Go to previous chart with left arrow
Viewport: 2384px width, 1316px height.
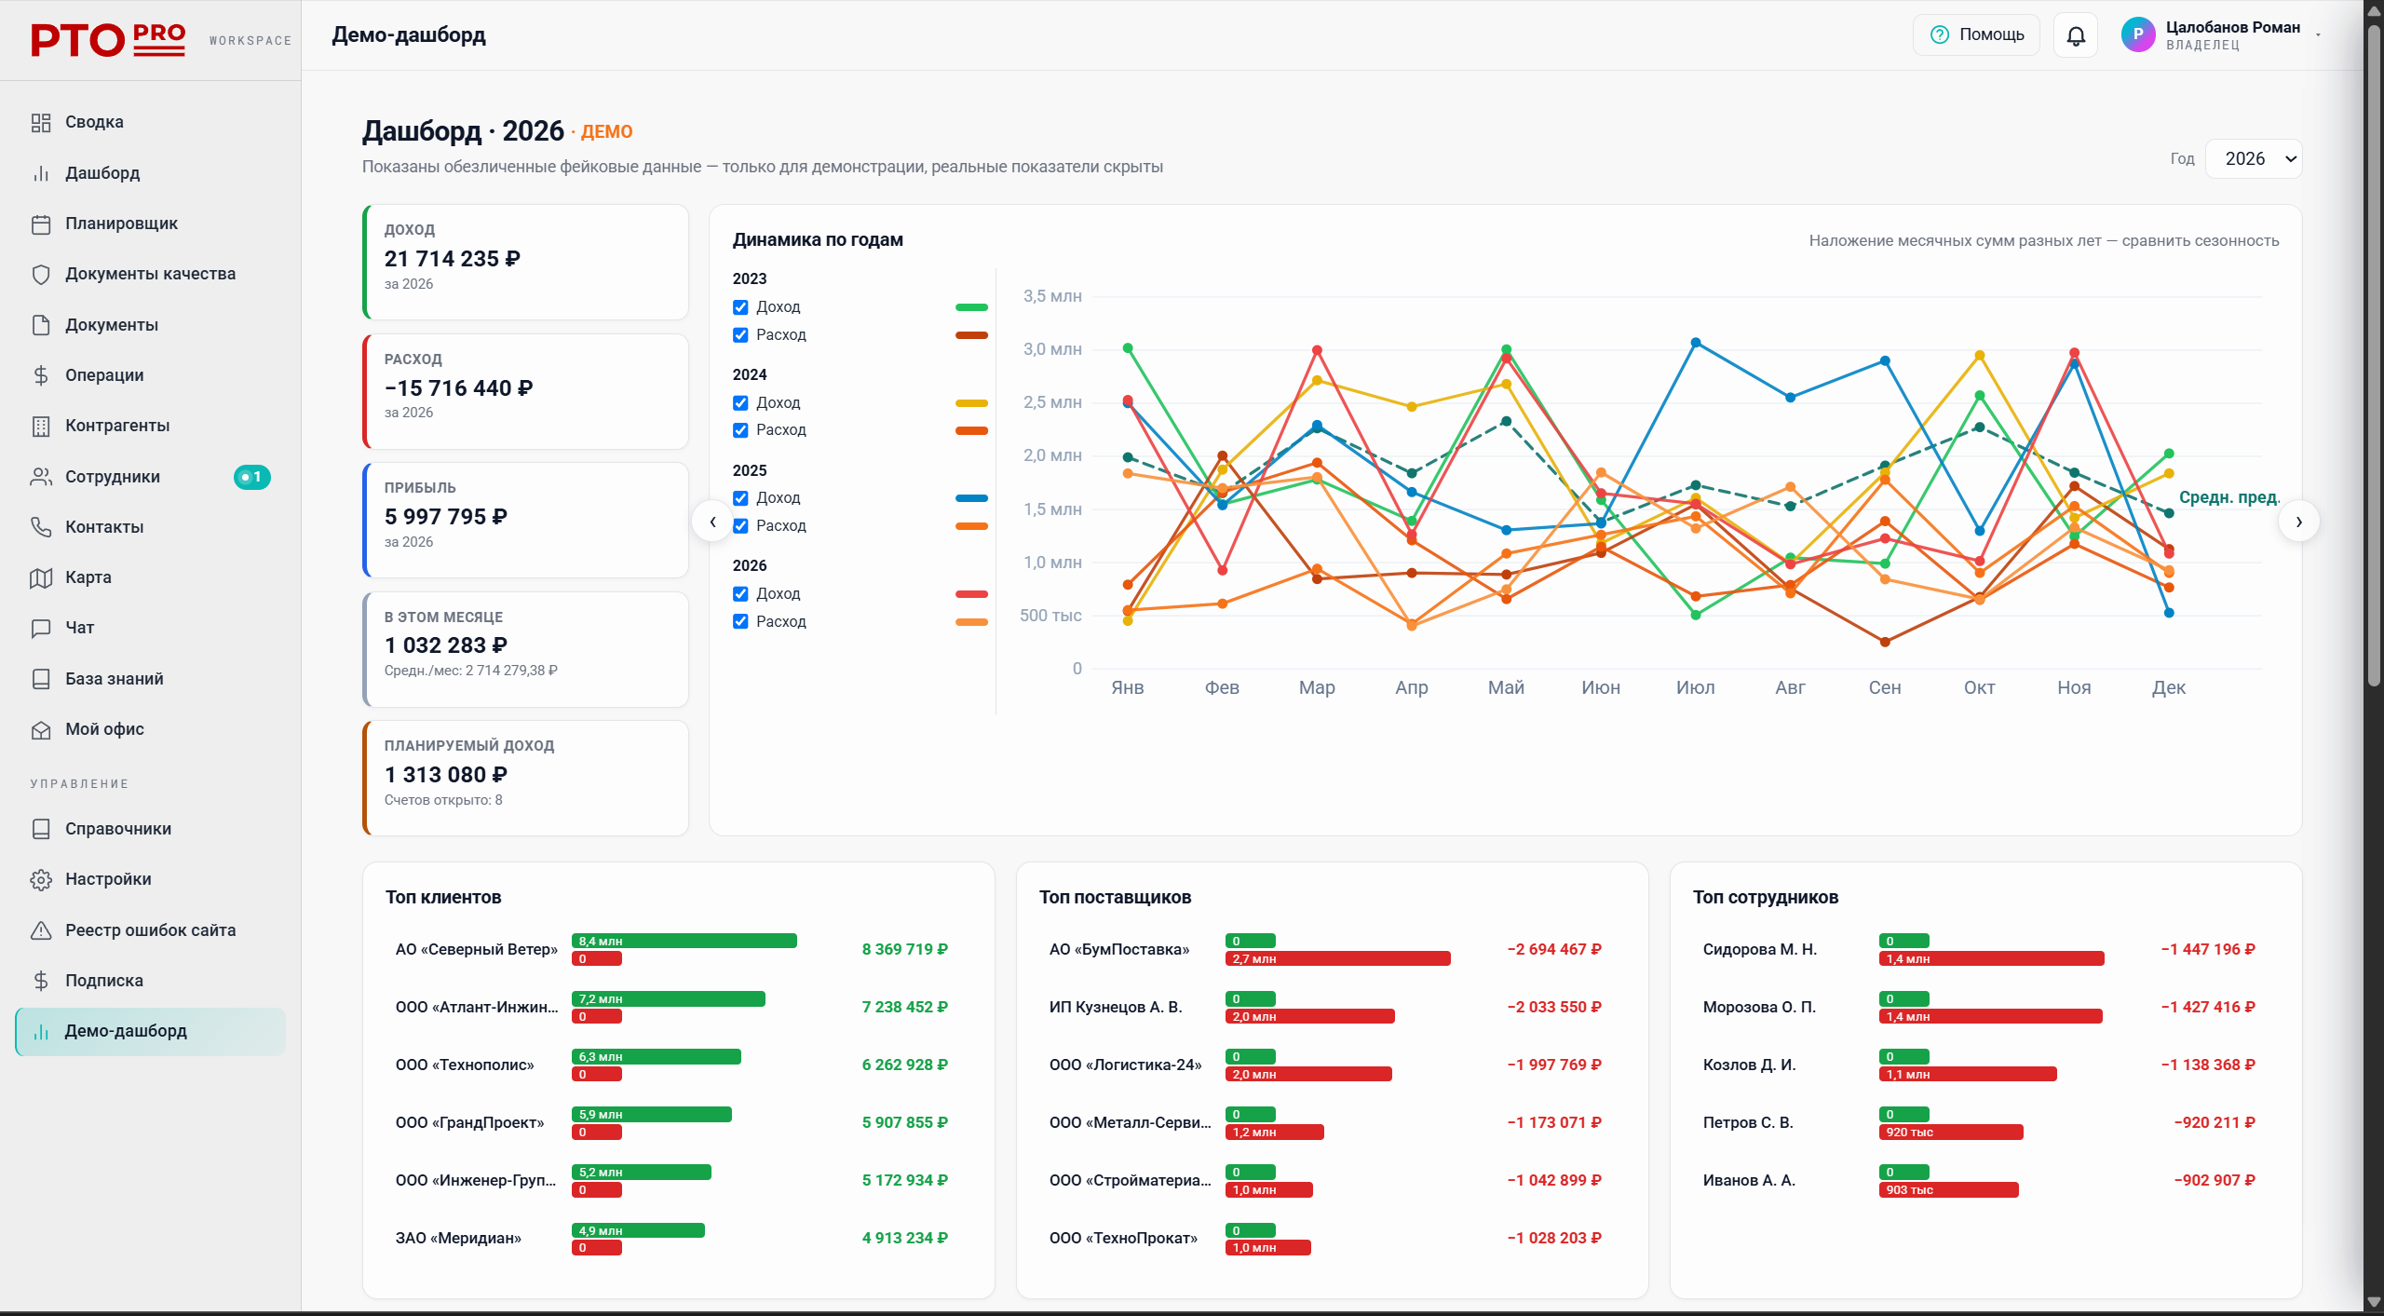coord(712,522)
